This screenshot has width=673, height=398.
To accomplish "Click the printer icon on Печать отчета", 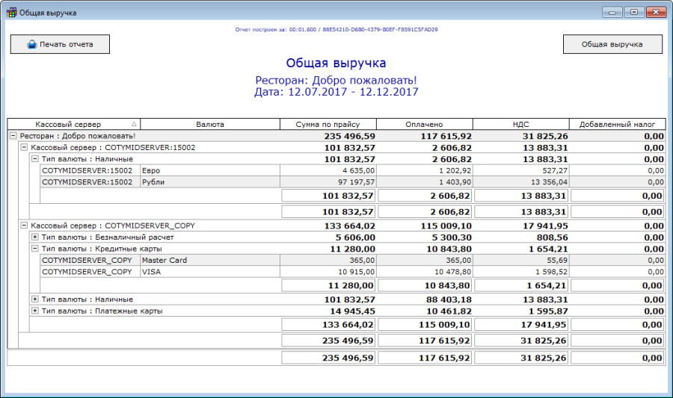I will [32, 44].
